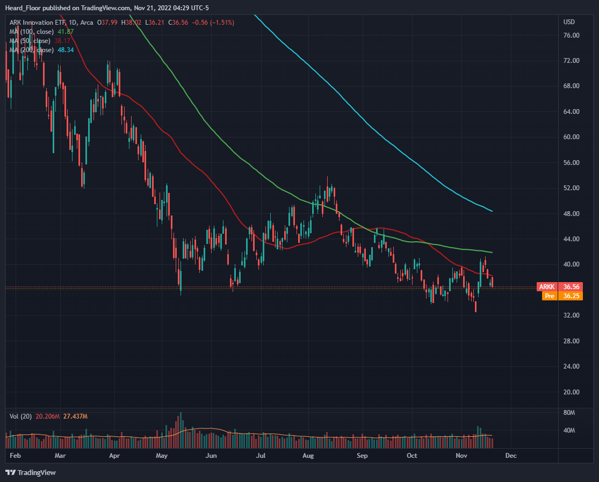The height and width of the screenshot is (482, 599).
Task: Click the Mar label on the time axis
Action: pyautogui.click(x=60, y=456)
